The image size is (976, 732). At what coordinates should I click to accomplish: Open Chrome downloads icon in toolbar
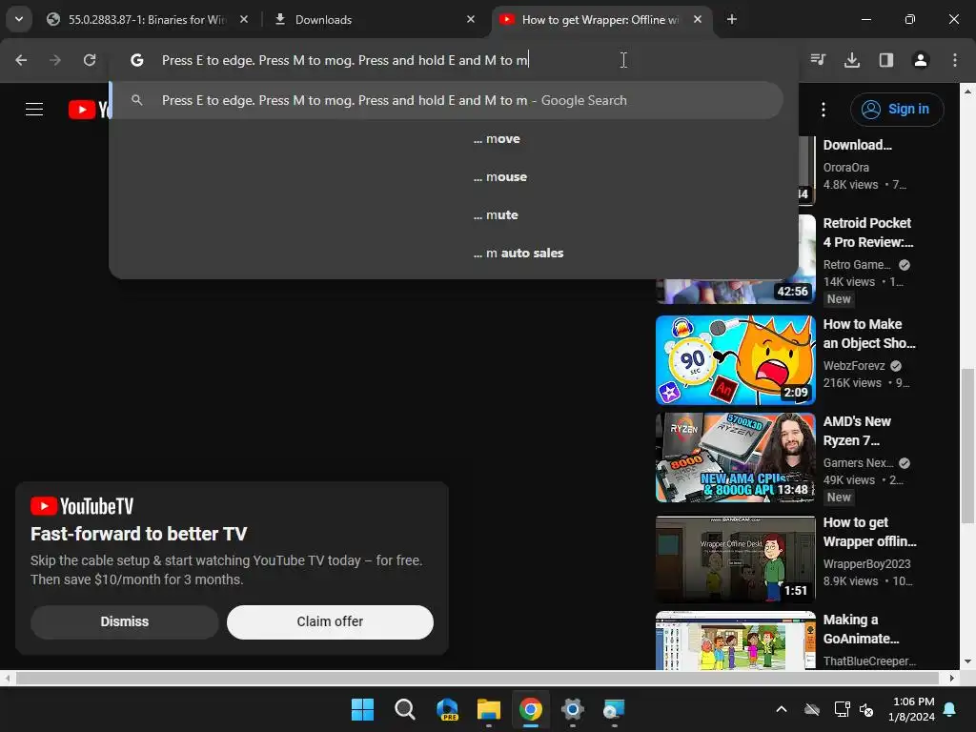(852, 60)
